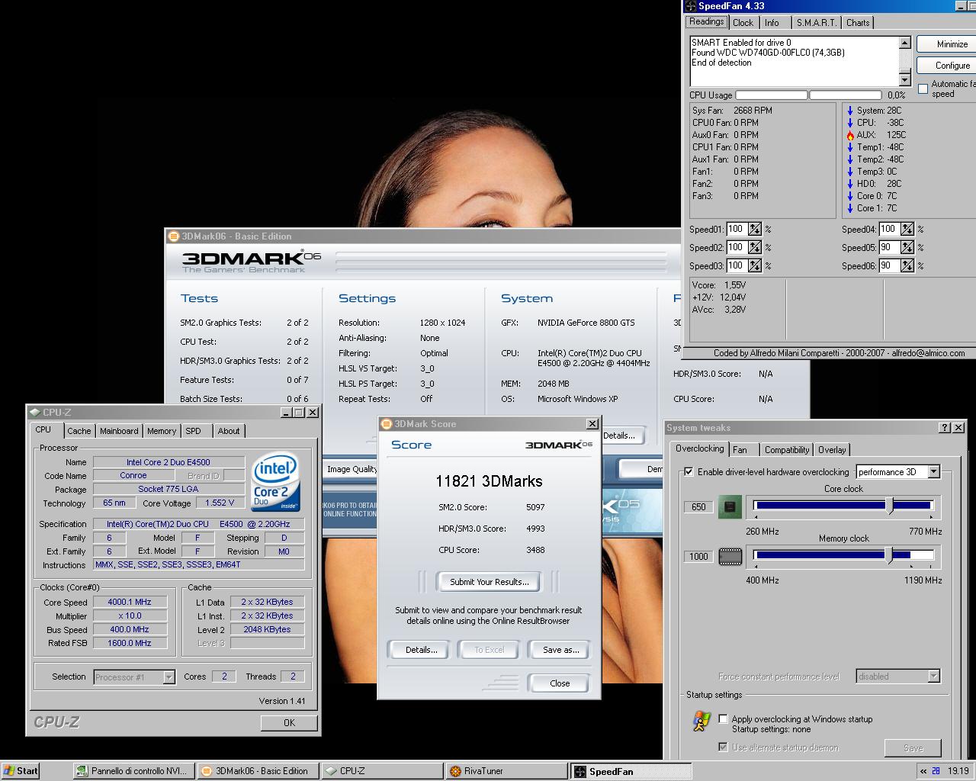Click the Memory clock slider handle
The height and width of the screenshot is (781, 976).
point(889,555)
